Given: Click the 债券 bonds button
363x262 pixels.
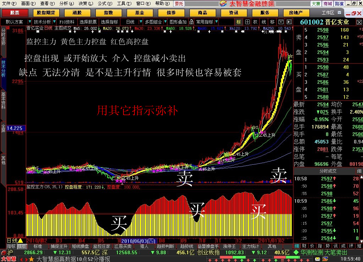Looking at the screenshot, I should [x=171, y=13].
